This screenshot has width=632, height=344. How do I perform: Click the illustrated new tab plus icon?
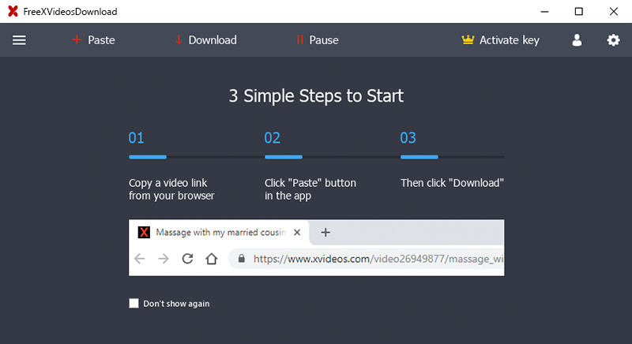coord(325,232)
